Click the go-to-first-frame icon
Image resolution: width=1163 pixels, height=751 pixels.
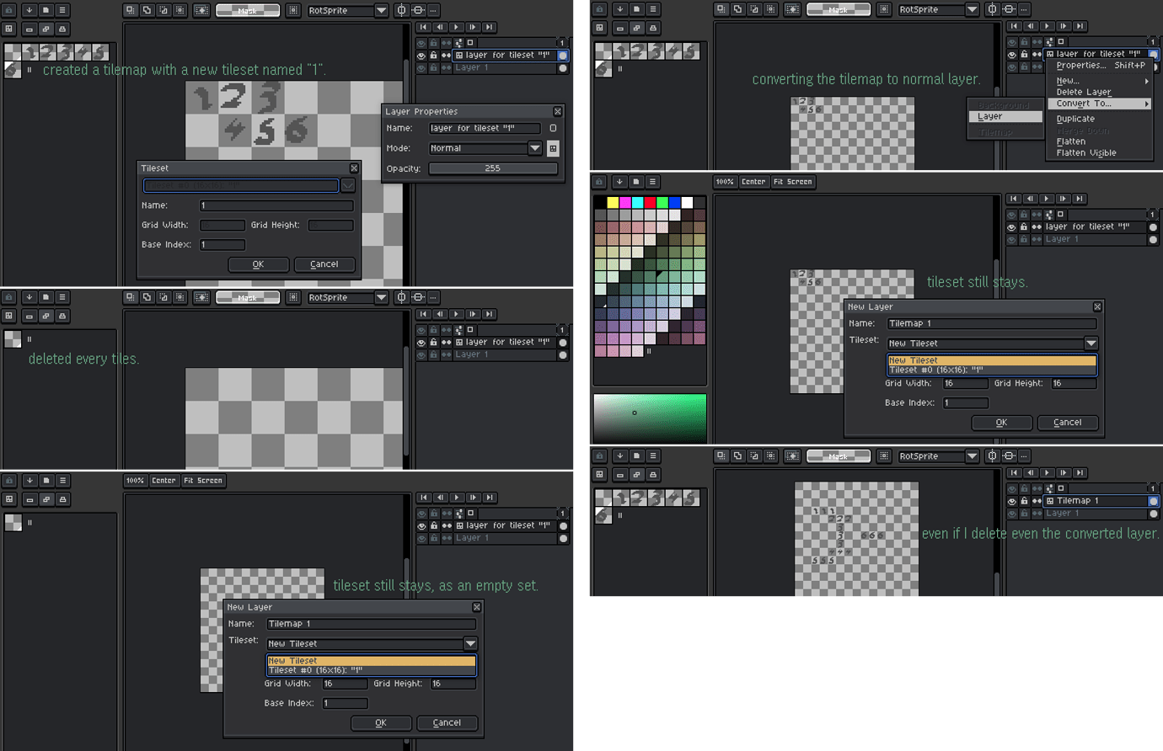point(424,27)
